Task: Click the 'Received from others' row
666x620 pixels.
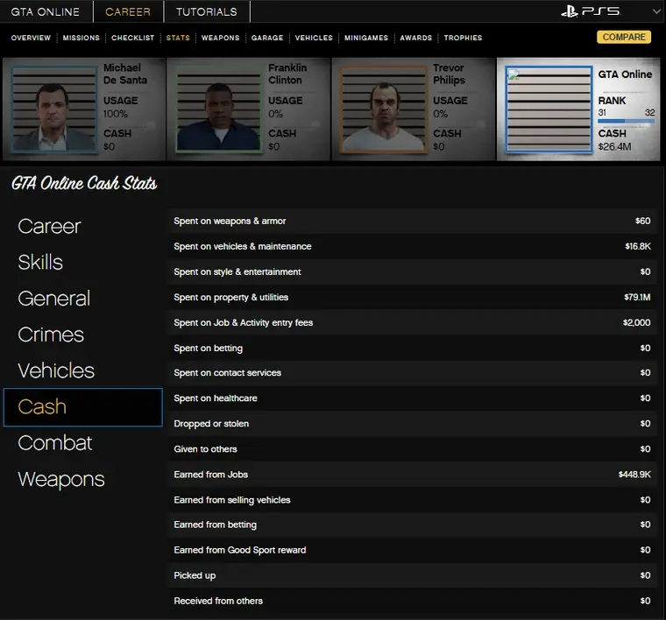Action: 413,602
